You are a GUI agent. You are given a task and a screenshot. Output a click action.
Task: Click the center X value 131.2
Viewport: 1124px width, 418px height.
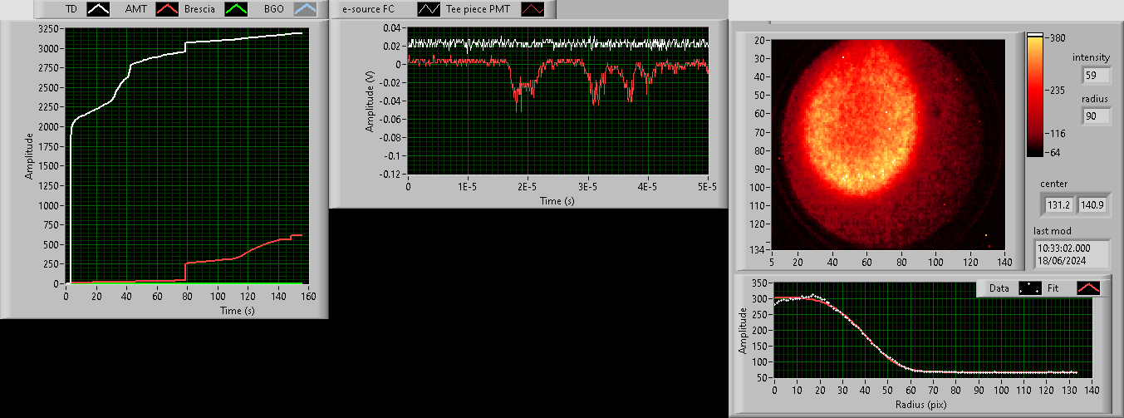[x=1058, y=204]
